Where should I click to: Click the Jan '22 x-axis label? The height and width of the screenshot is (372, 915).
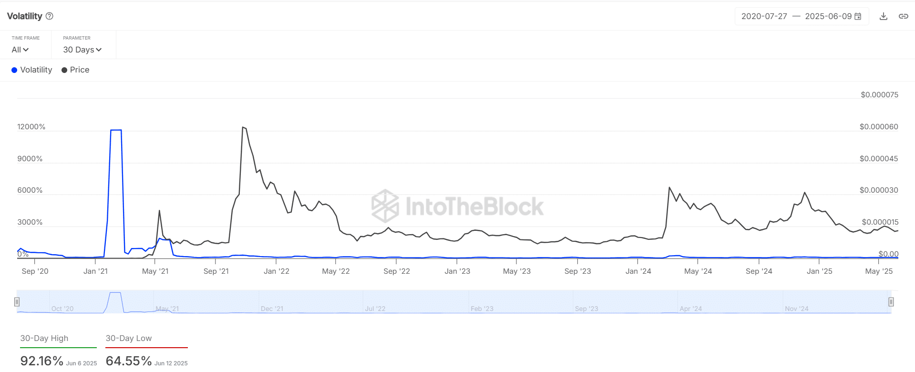point(277,271)
